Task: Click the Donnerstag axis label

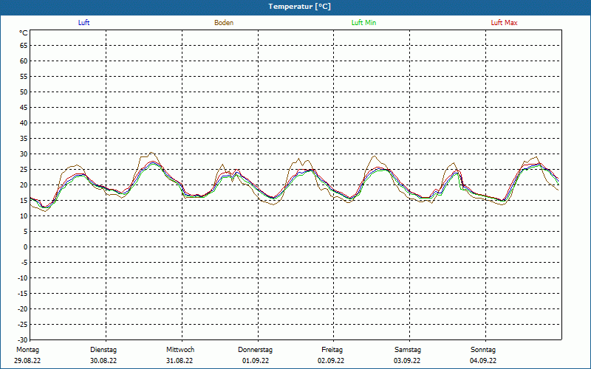Action: (255, 350)
